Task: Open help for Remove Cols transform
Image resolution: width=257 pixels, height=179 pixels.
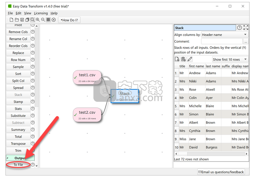Action: pyautogui.click(x=33, y=32)
